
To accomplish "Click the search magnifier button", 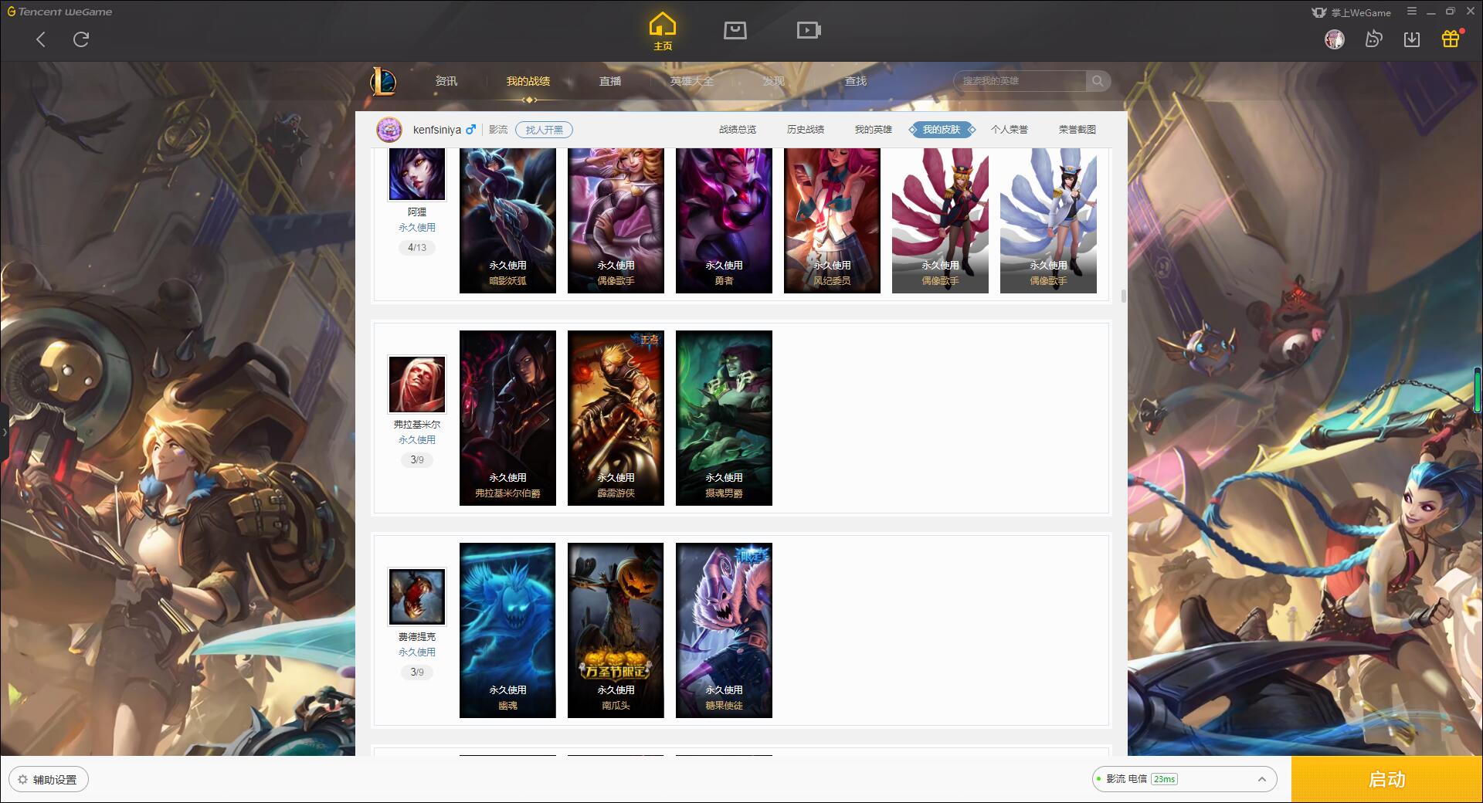I will click(x=1098, y=81).
